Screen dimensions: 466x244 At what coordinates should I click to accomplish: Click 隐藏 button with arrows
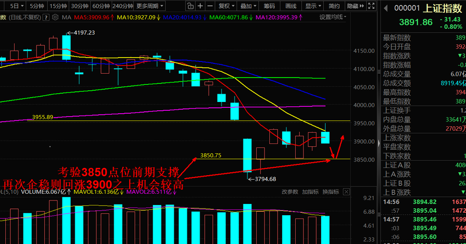(355, 6)
